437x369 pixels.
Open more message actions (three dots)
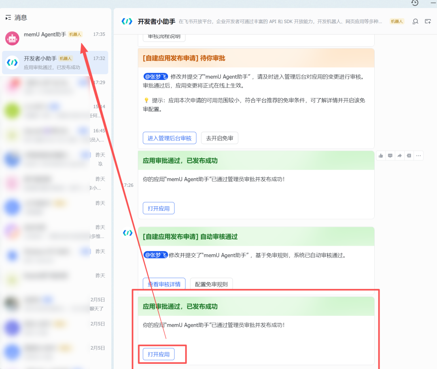pyautogui.click(x=418, y=156)
